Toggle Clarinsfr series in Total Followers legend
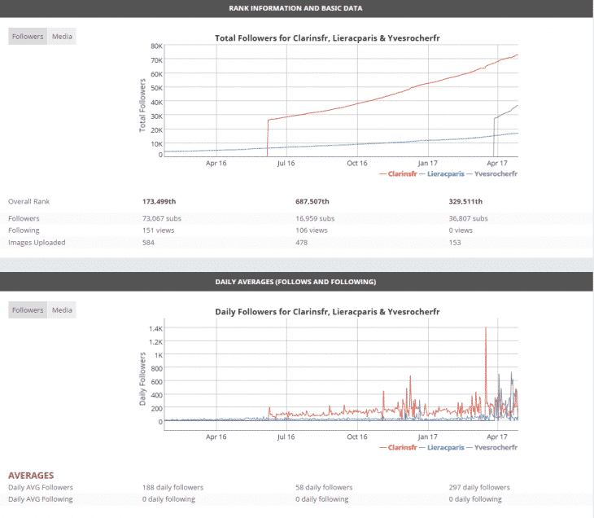Screen dimensions: 594x518 (403, 173)
